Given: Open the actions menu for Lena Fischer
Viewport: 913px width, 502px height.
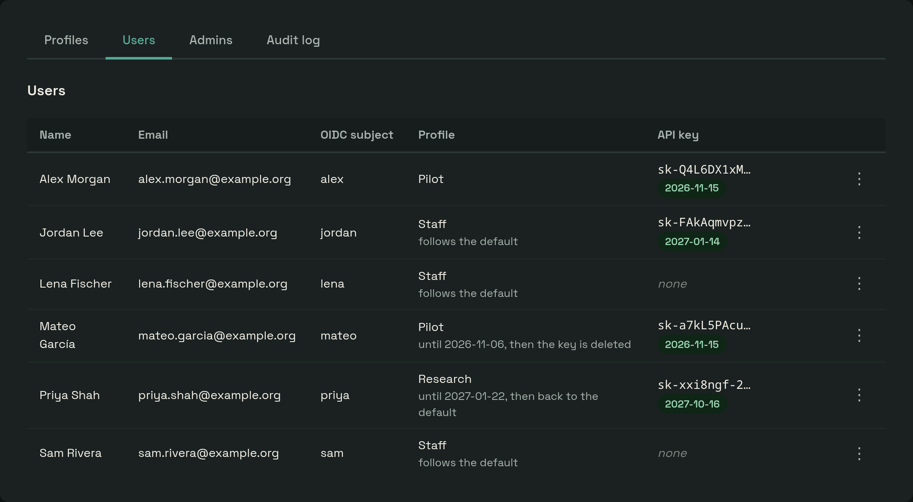Looking at the screenshot, I should (859, 284).
